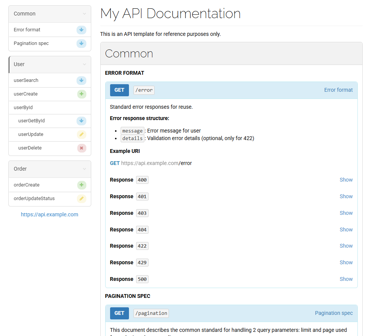Collapse the Order sidebar group chevron
The width and height of the screenshot is (371, 336).
click(x=84, y=169)
